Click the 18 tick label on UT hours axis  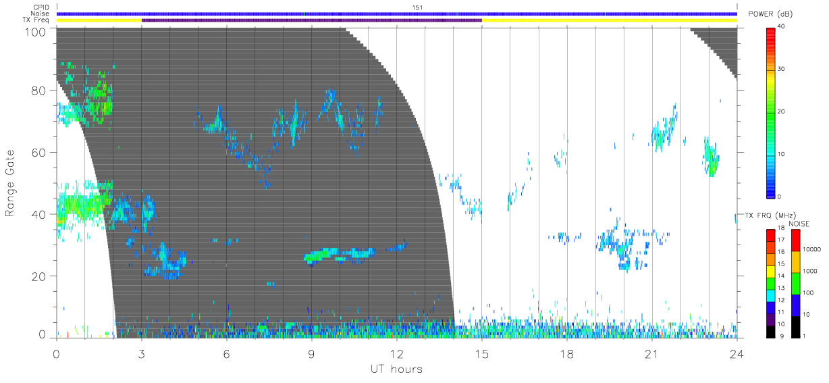[x=566, y=353]
